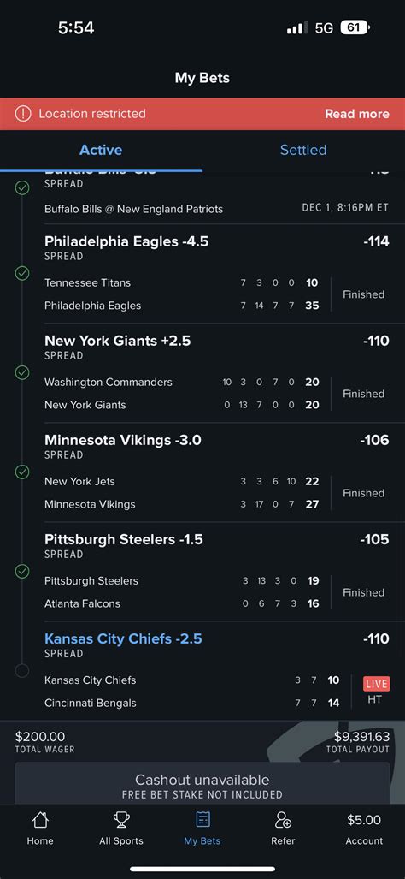
Task: Tap the Philadelphia Eagles -4.5 leg title
Action: 126,241
